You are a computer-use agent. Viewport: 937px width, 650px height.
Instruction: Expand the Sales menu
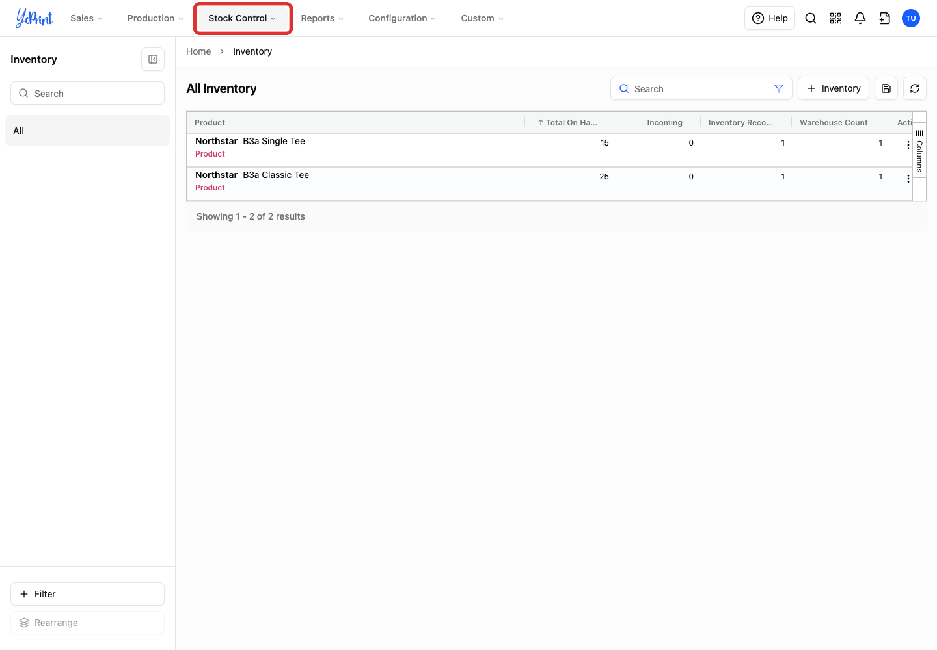point(87,18)
